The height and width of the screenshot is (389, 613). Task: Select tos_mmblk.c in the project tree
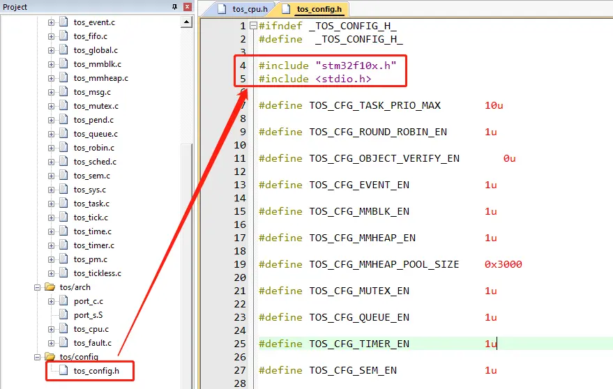click(x=98, y=64)
